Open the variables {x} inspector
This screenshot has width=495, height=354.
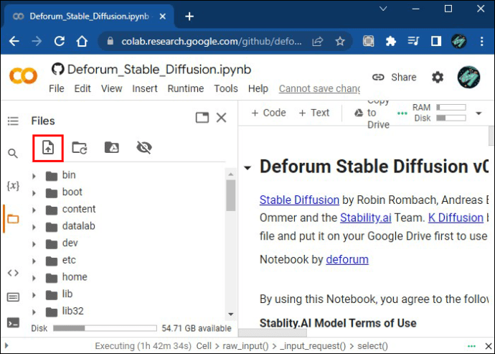pyautogui.click(x=13, y=185)
